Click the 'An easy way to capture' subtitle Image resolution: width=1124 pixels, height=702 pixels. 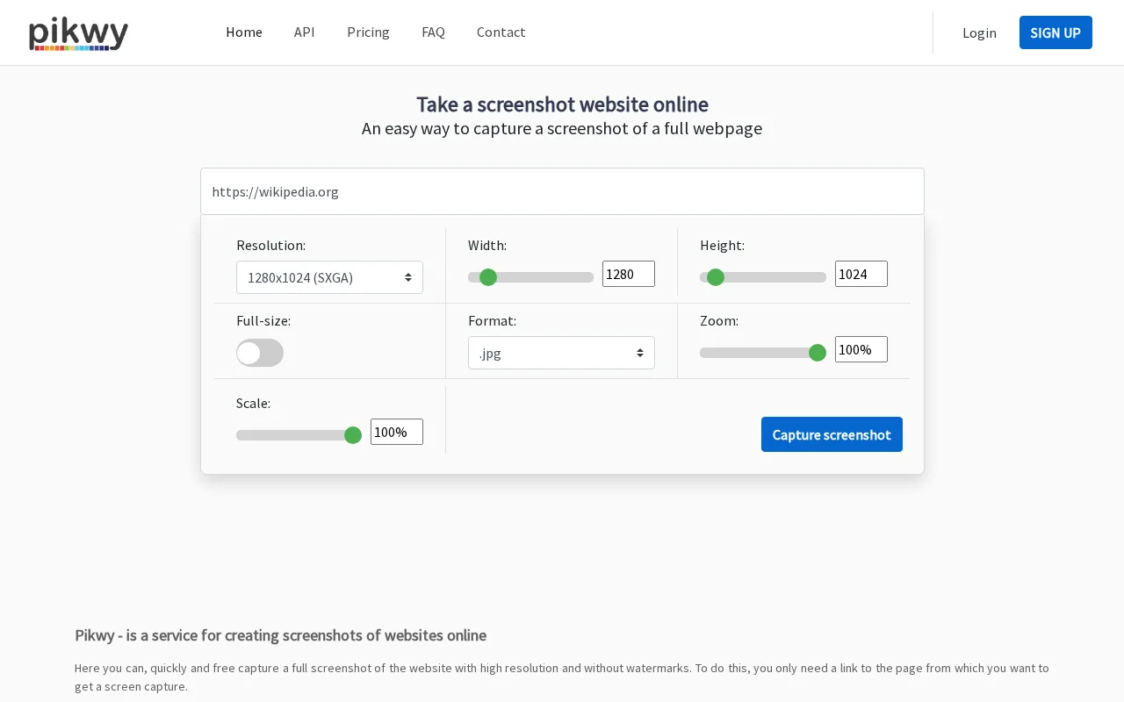[x=562, y=128]
